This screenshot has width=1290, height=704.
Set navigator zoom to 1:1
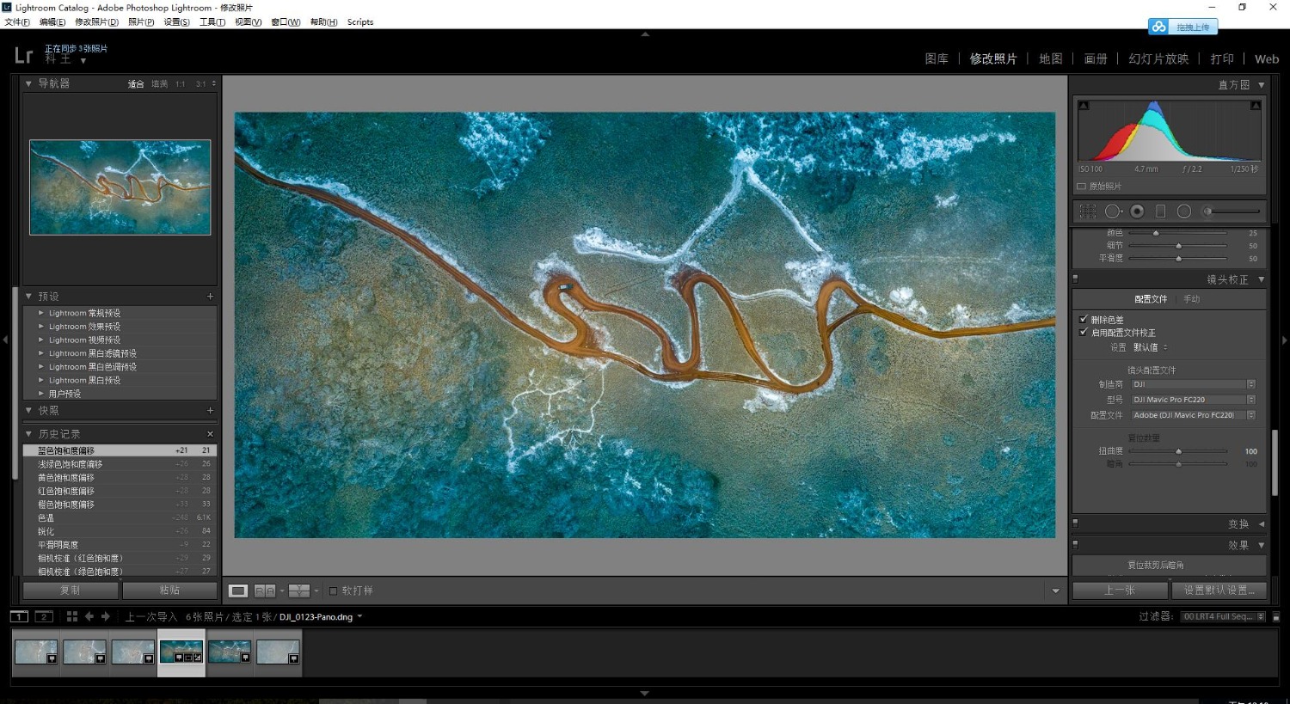click(x=180, y=84)
